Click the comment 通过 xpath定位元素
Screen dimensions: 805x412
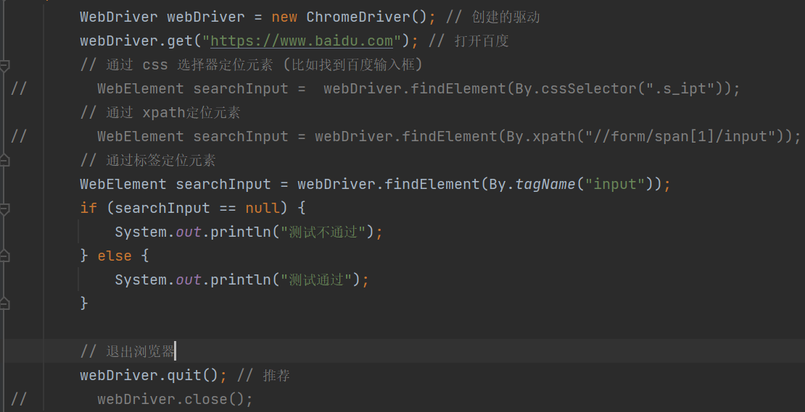(160, 112)
